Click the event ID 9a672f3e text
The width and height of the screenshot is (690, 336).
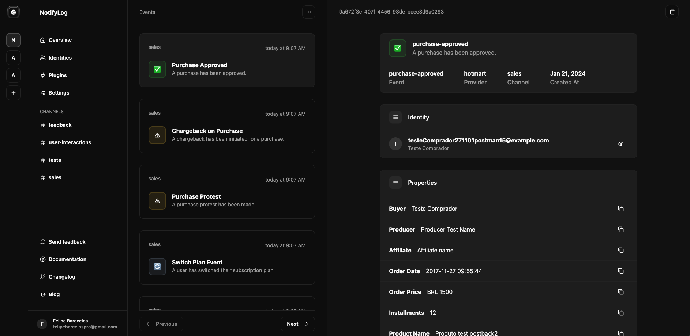[391, 12]
